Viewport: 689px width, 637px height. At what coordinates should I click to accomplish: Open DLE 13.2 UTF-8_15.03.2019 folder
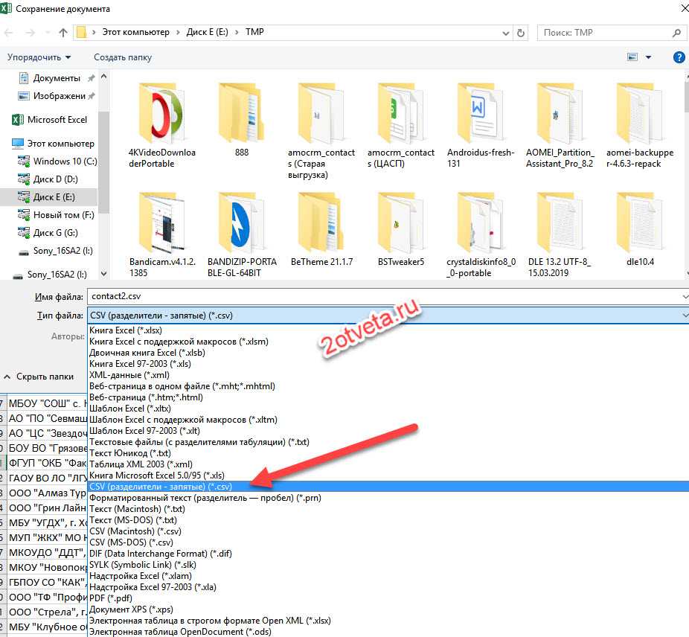(560, 234)
